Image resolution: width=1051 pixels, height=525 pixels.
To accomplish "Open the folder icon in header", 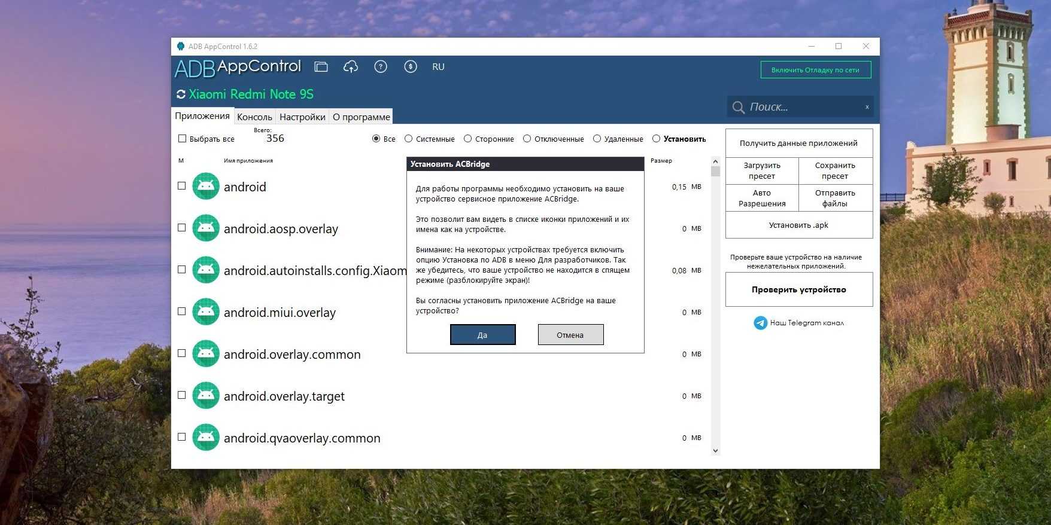I will click(x=321, y=67).
